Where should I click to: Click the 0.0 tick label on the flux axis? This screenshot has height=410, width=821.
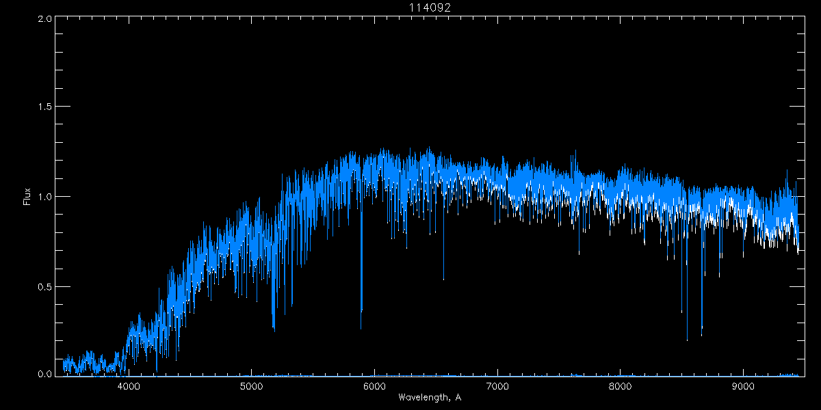(x=44, y=373)
